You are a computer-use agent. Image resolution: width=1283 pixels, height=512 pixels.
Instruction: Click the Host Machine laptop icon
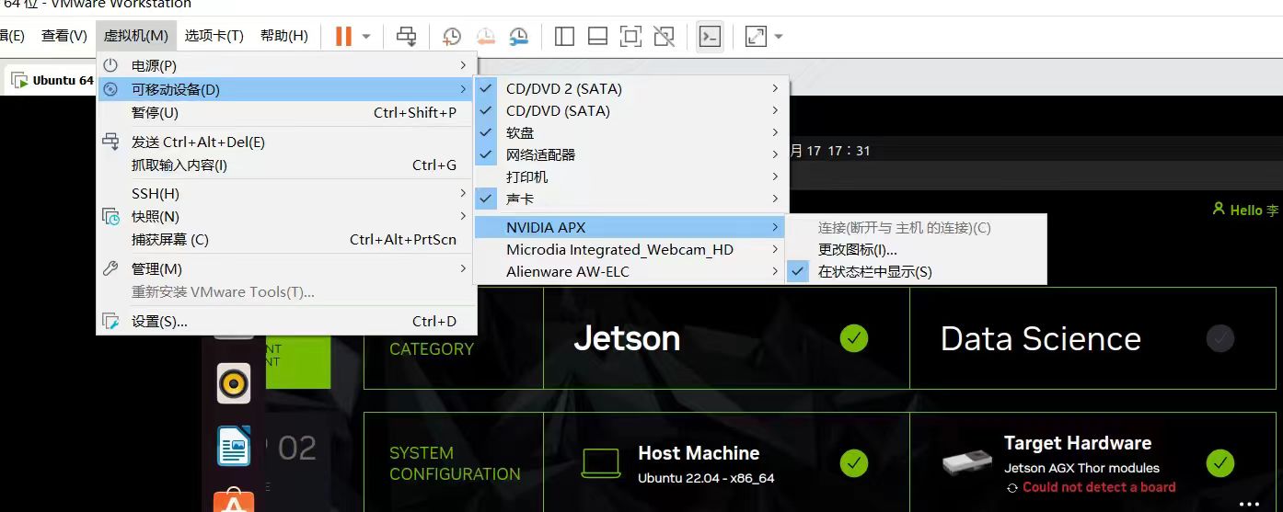(x=600, y=464)
